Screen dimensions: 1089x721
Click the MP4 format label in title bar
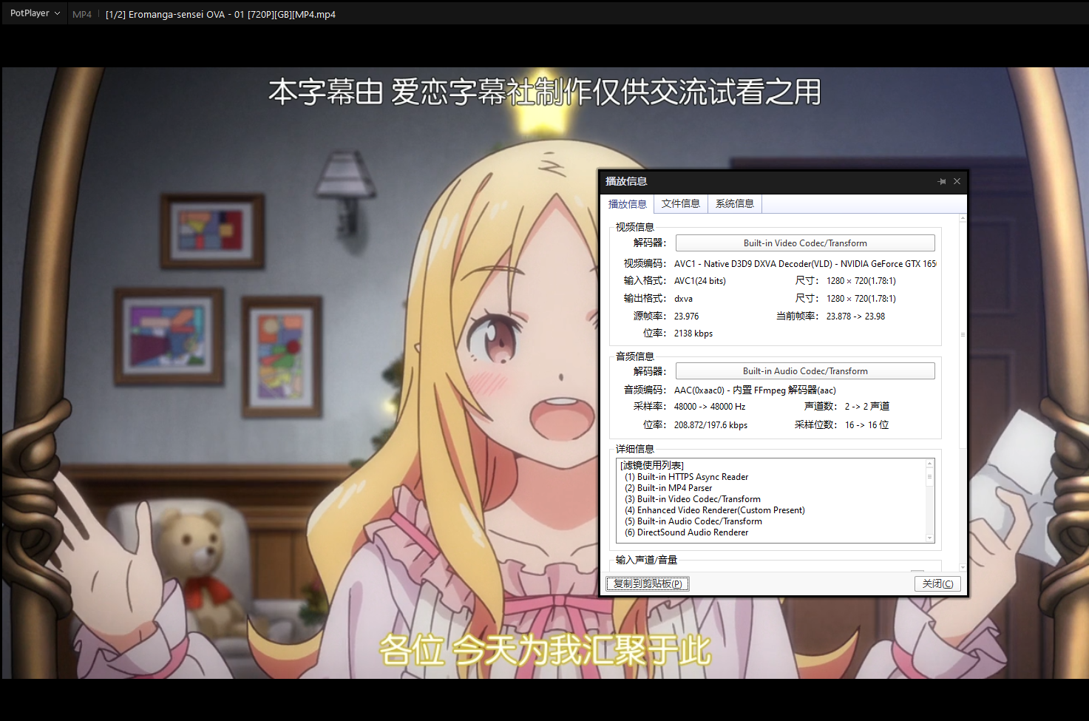pyautogui.click(x=82, y=14)
